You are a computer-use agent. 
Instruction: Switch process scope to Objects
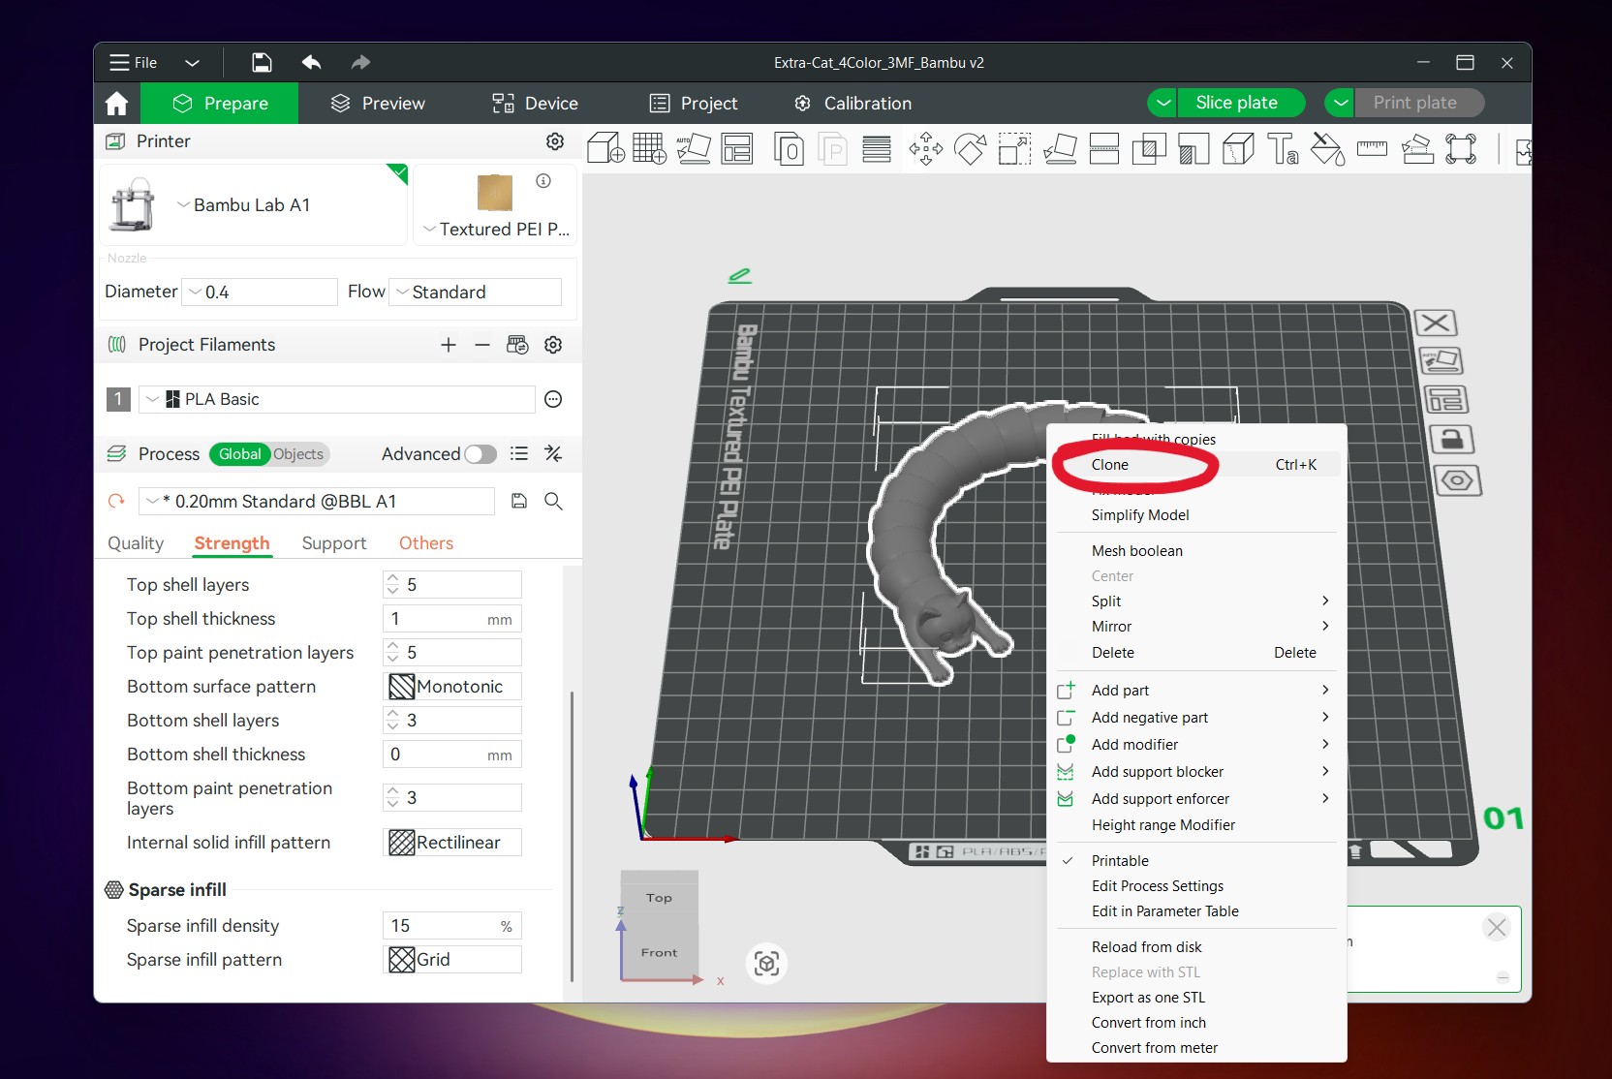pos(298,454)
